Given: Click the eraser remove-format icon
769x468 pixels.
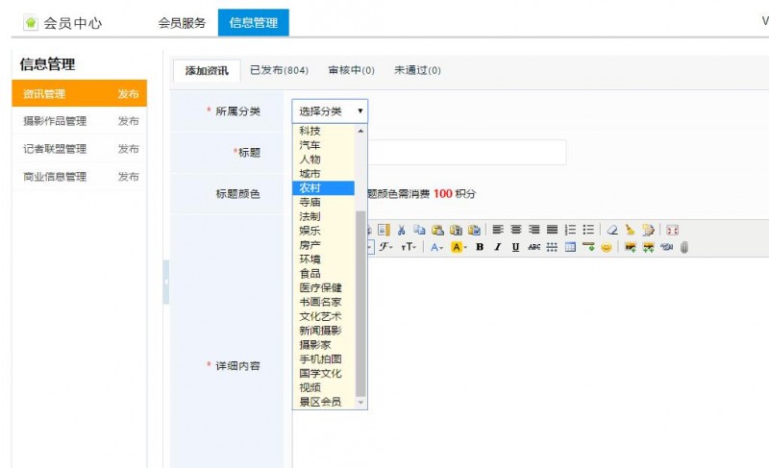Looking at the screenshot, I should click(612, 230).
